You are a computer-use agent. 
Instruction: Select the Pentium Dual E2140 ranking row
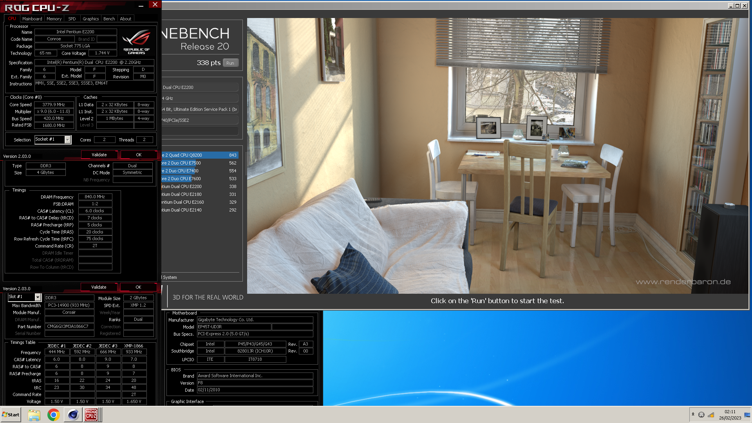(x=200, y=210)
